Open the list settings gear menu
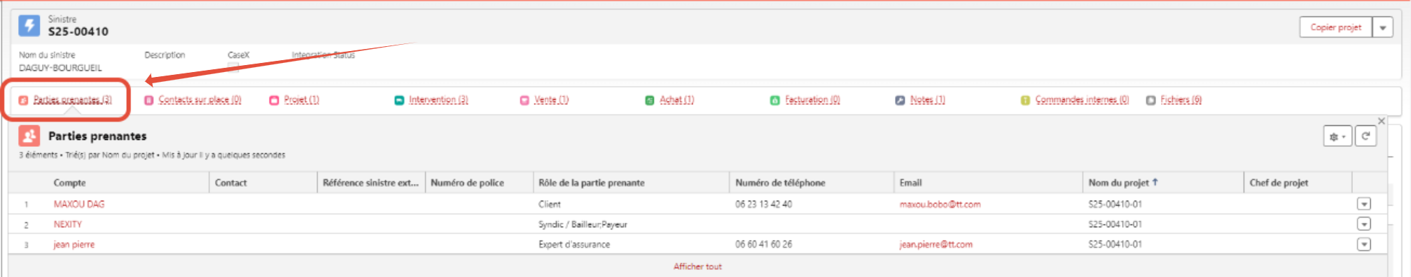1411x277 pixels. (x=1337, y=136)
